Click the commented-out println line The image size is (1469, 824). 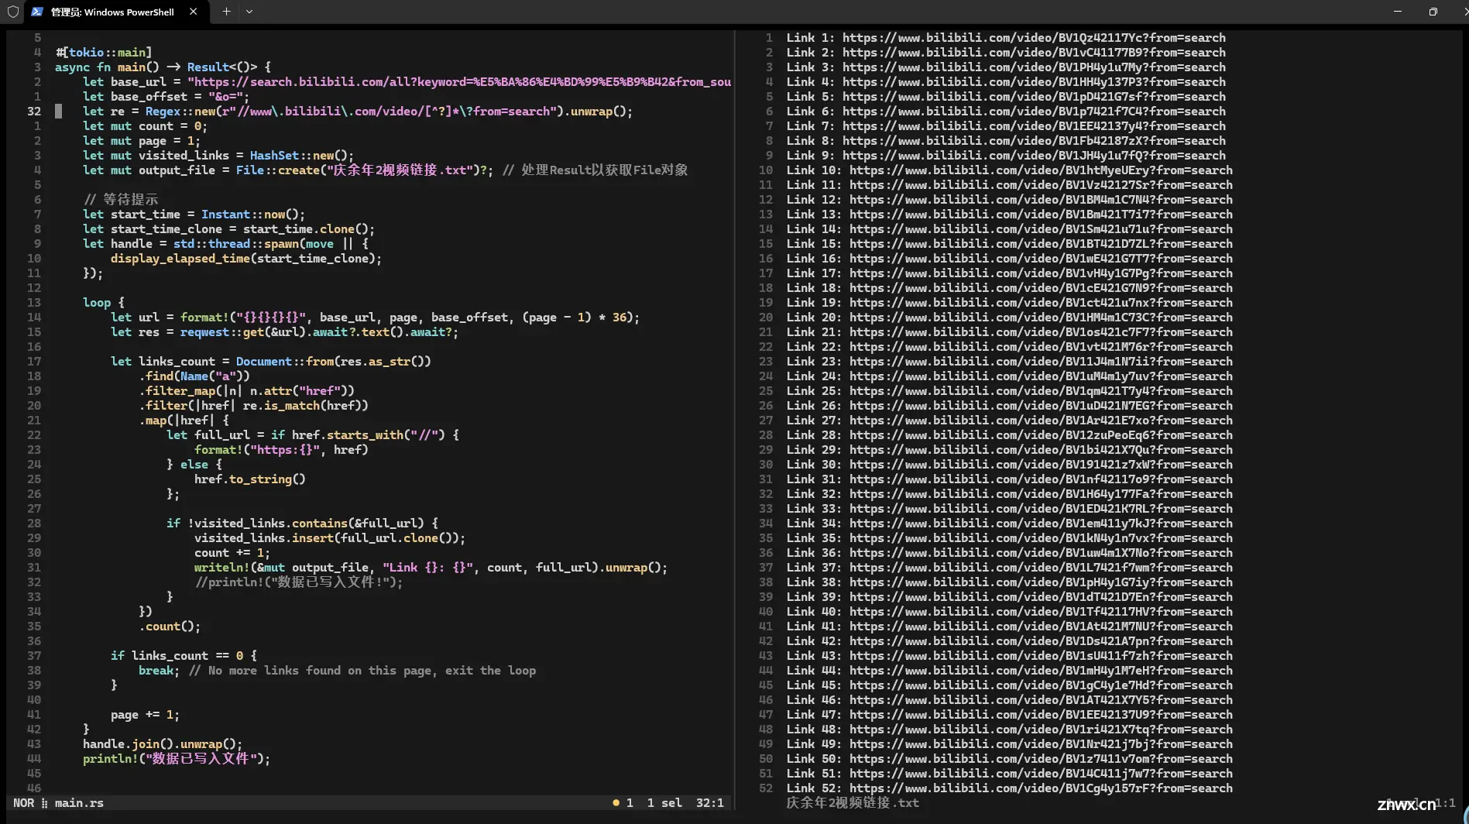(x=299, y=582)
